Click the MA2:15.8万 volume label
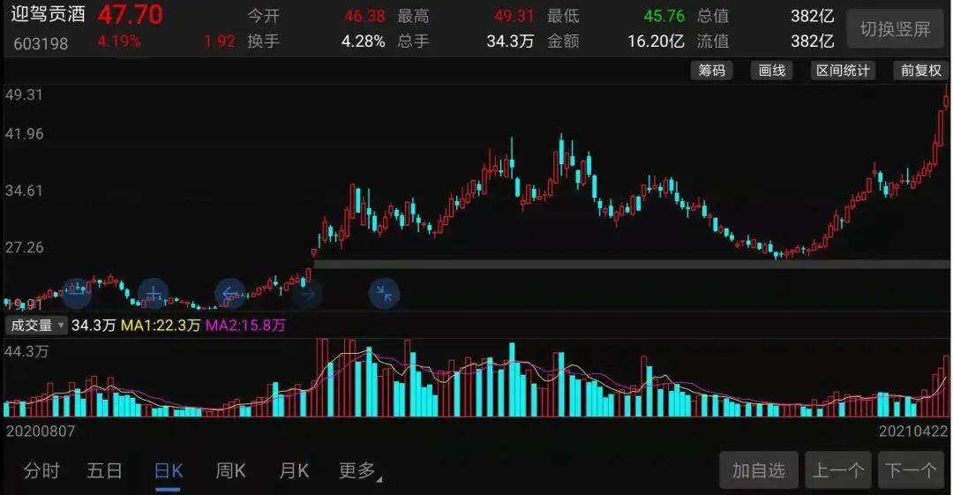Image resolution: width=953 pixels, height=495 pixels. 245,326
